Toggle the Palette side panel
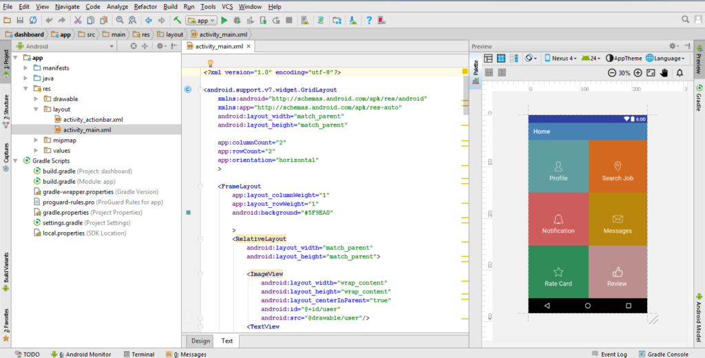705x358 pixels. pyautogui.click(x=475, y=67)
